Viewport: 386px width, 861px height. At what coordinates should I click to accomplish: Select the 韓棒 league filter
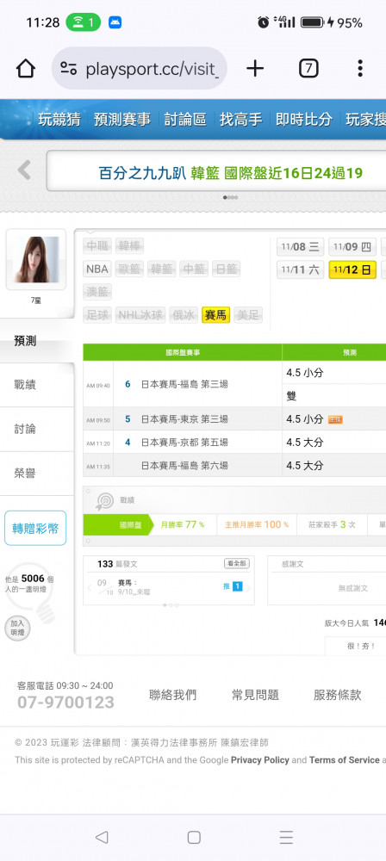coord(130,246)
